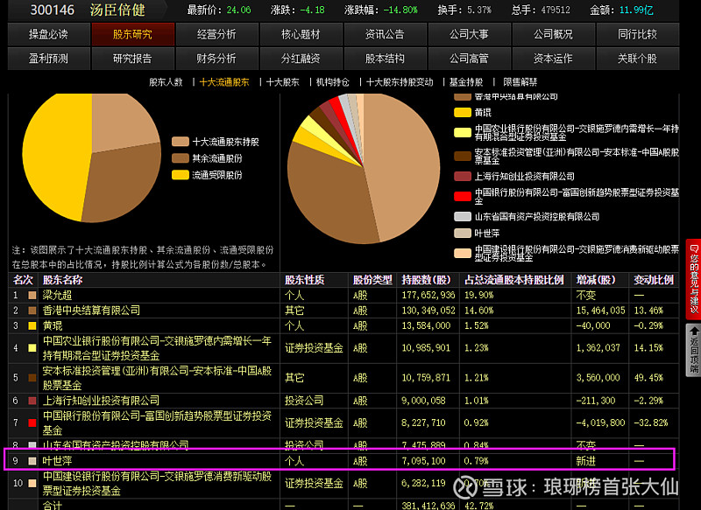Open the 操盘必读 tab
Screen dimensions: 701x510
[49, 34]
